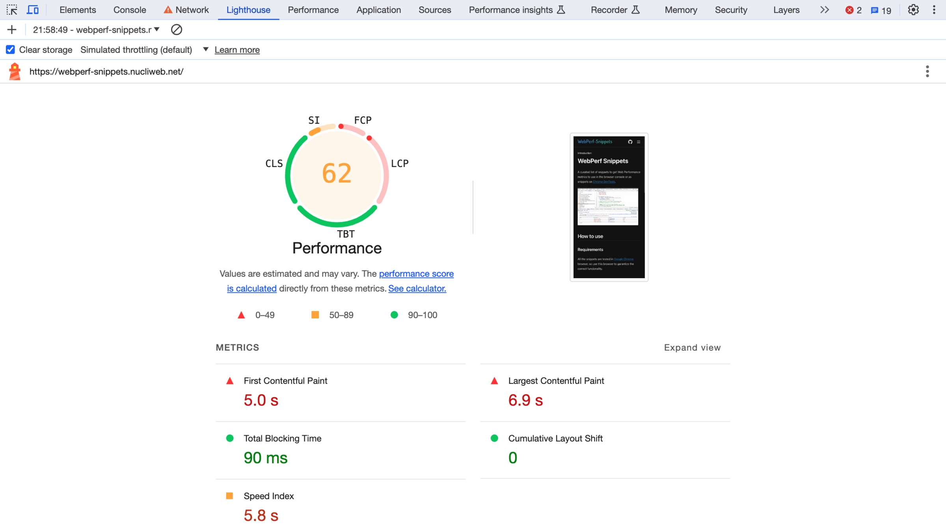Open DevTools settings gear

913,10
